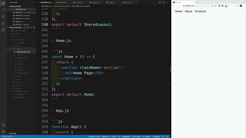Click the UTF-8 encoding indicator
The image size is (246, 138).
[x=114, y=136]
